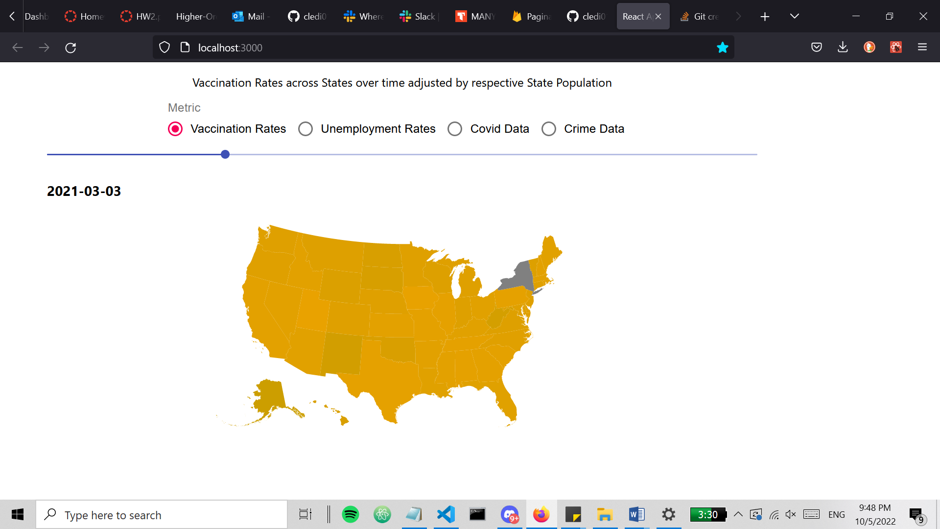
Task: Open Visual Studio Code from taskbar
Action: coord(446,514)
